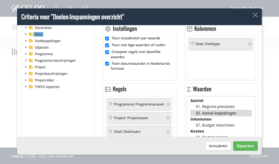Uncheck Groepeer regels met dezelfde waardes

click(x=107, y=52)
